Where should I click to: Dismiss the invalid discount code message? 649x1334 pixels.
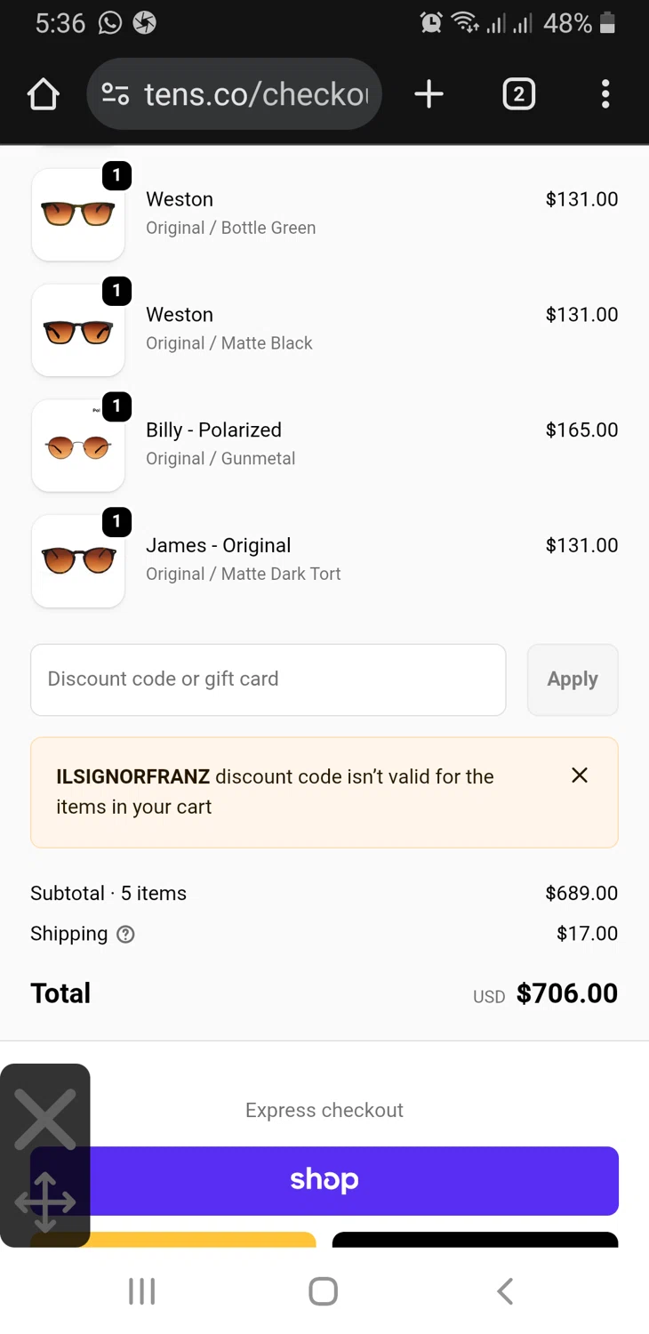tap(580, 775)
